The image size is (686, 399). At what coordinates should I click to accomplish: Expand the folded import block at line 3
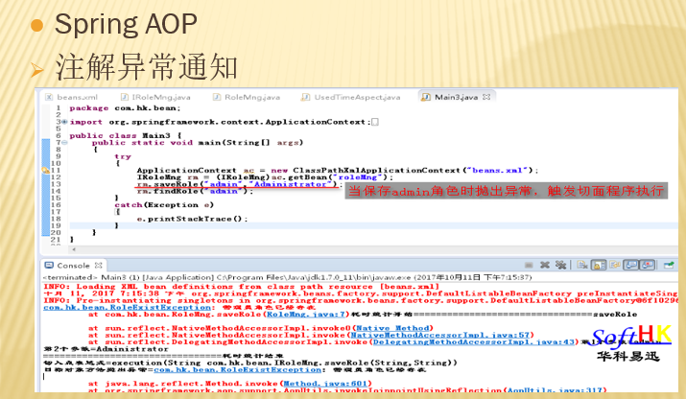64,122
